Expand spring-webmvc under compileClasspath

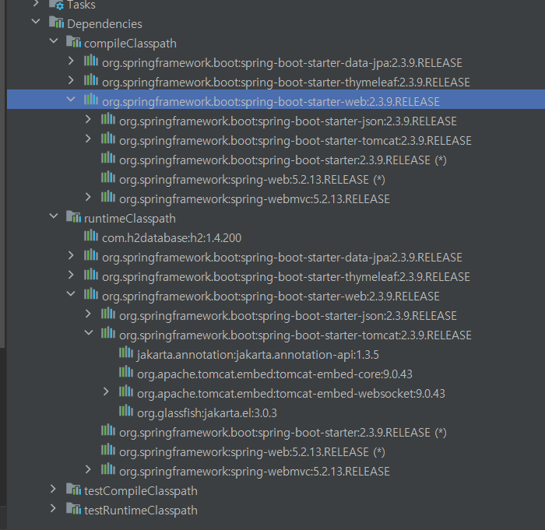click(x=88, y=197)
